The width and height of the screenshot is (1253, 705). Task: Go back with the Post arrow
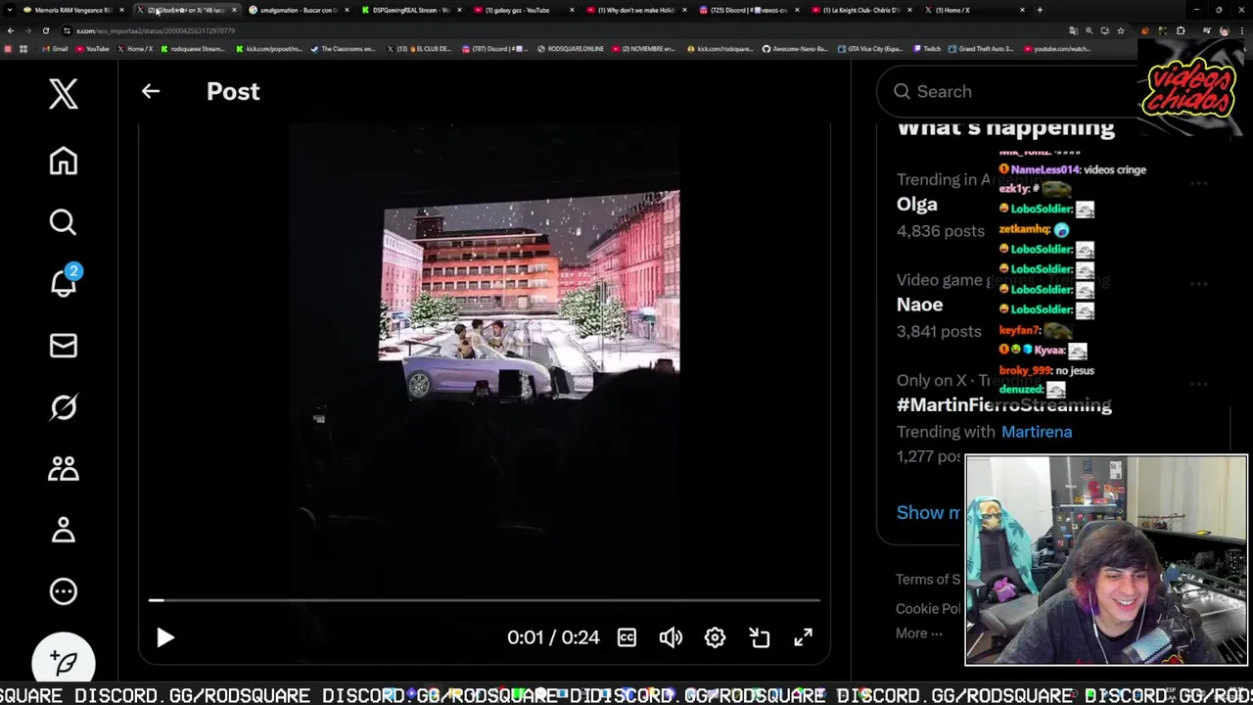[150, 91]
